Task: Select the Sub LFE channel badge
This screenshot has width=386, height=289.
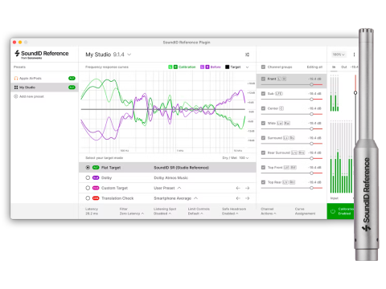Action: click(279, 94)
